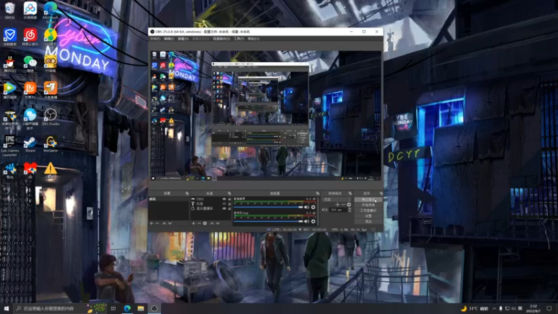Adjust the desktop audio volume slider
Viewport: 558px width, 314px height.
click(269, 207)
